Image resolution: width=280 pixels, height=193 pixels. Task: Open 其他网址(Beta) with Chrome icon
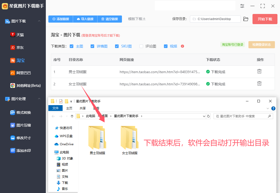pos(25,86)
